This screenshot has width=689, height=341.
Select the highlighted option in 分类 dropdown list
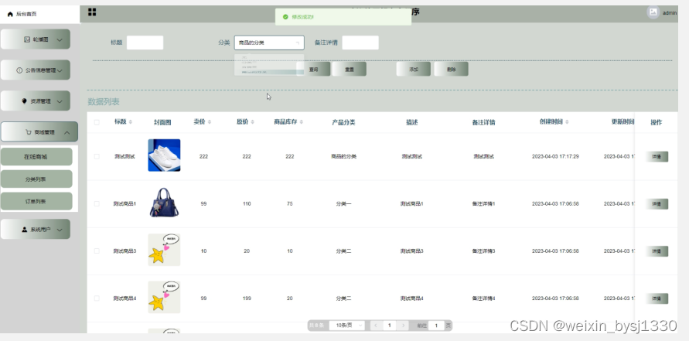pyautogui.click(x=269, y=72)
